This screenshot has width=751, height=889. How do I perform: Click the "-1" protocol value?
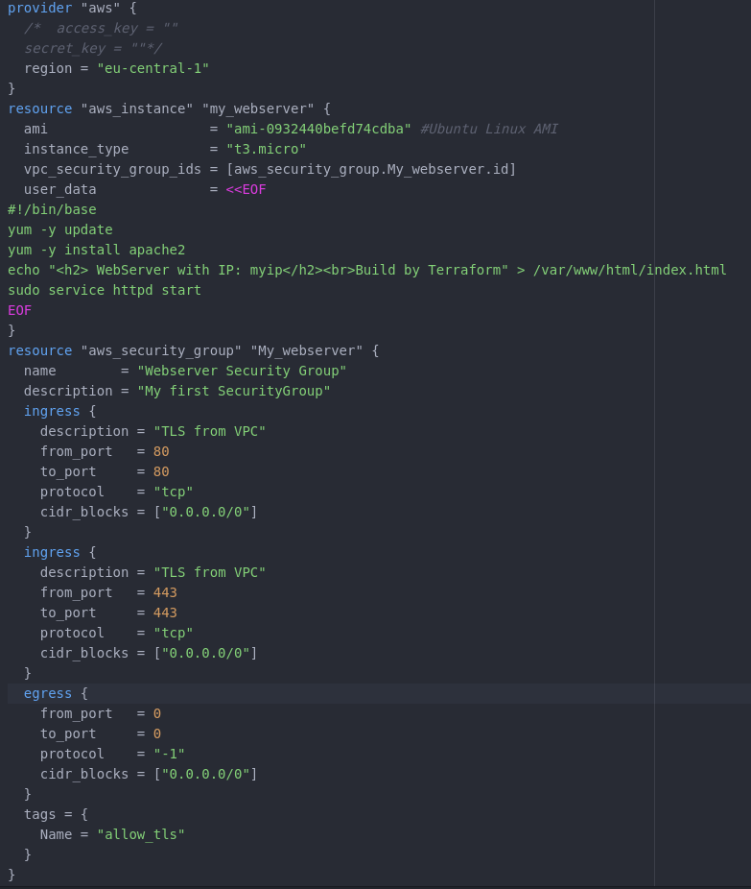tap(170, 754)
